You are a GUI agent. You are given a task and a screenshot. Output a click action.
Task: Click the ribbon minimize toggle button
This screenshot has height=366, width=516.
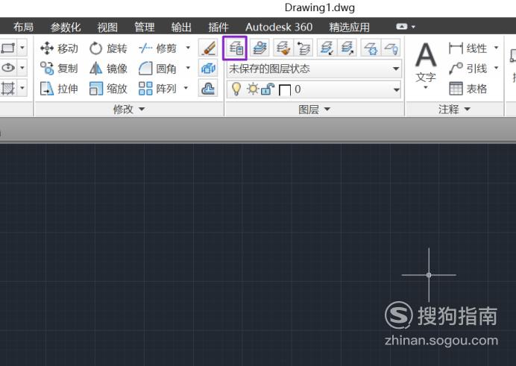[401, 27]
